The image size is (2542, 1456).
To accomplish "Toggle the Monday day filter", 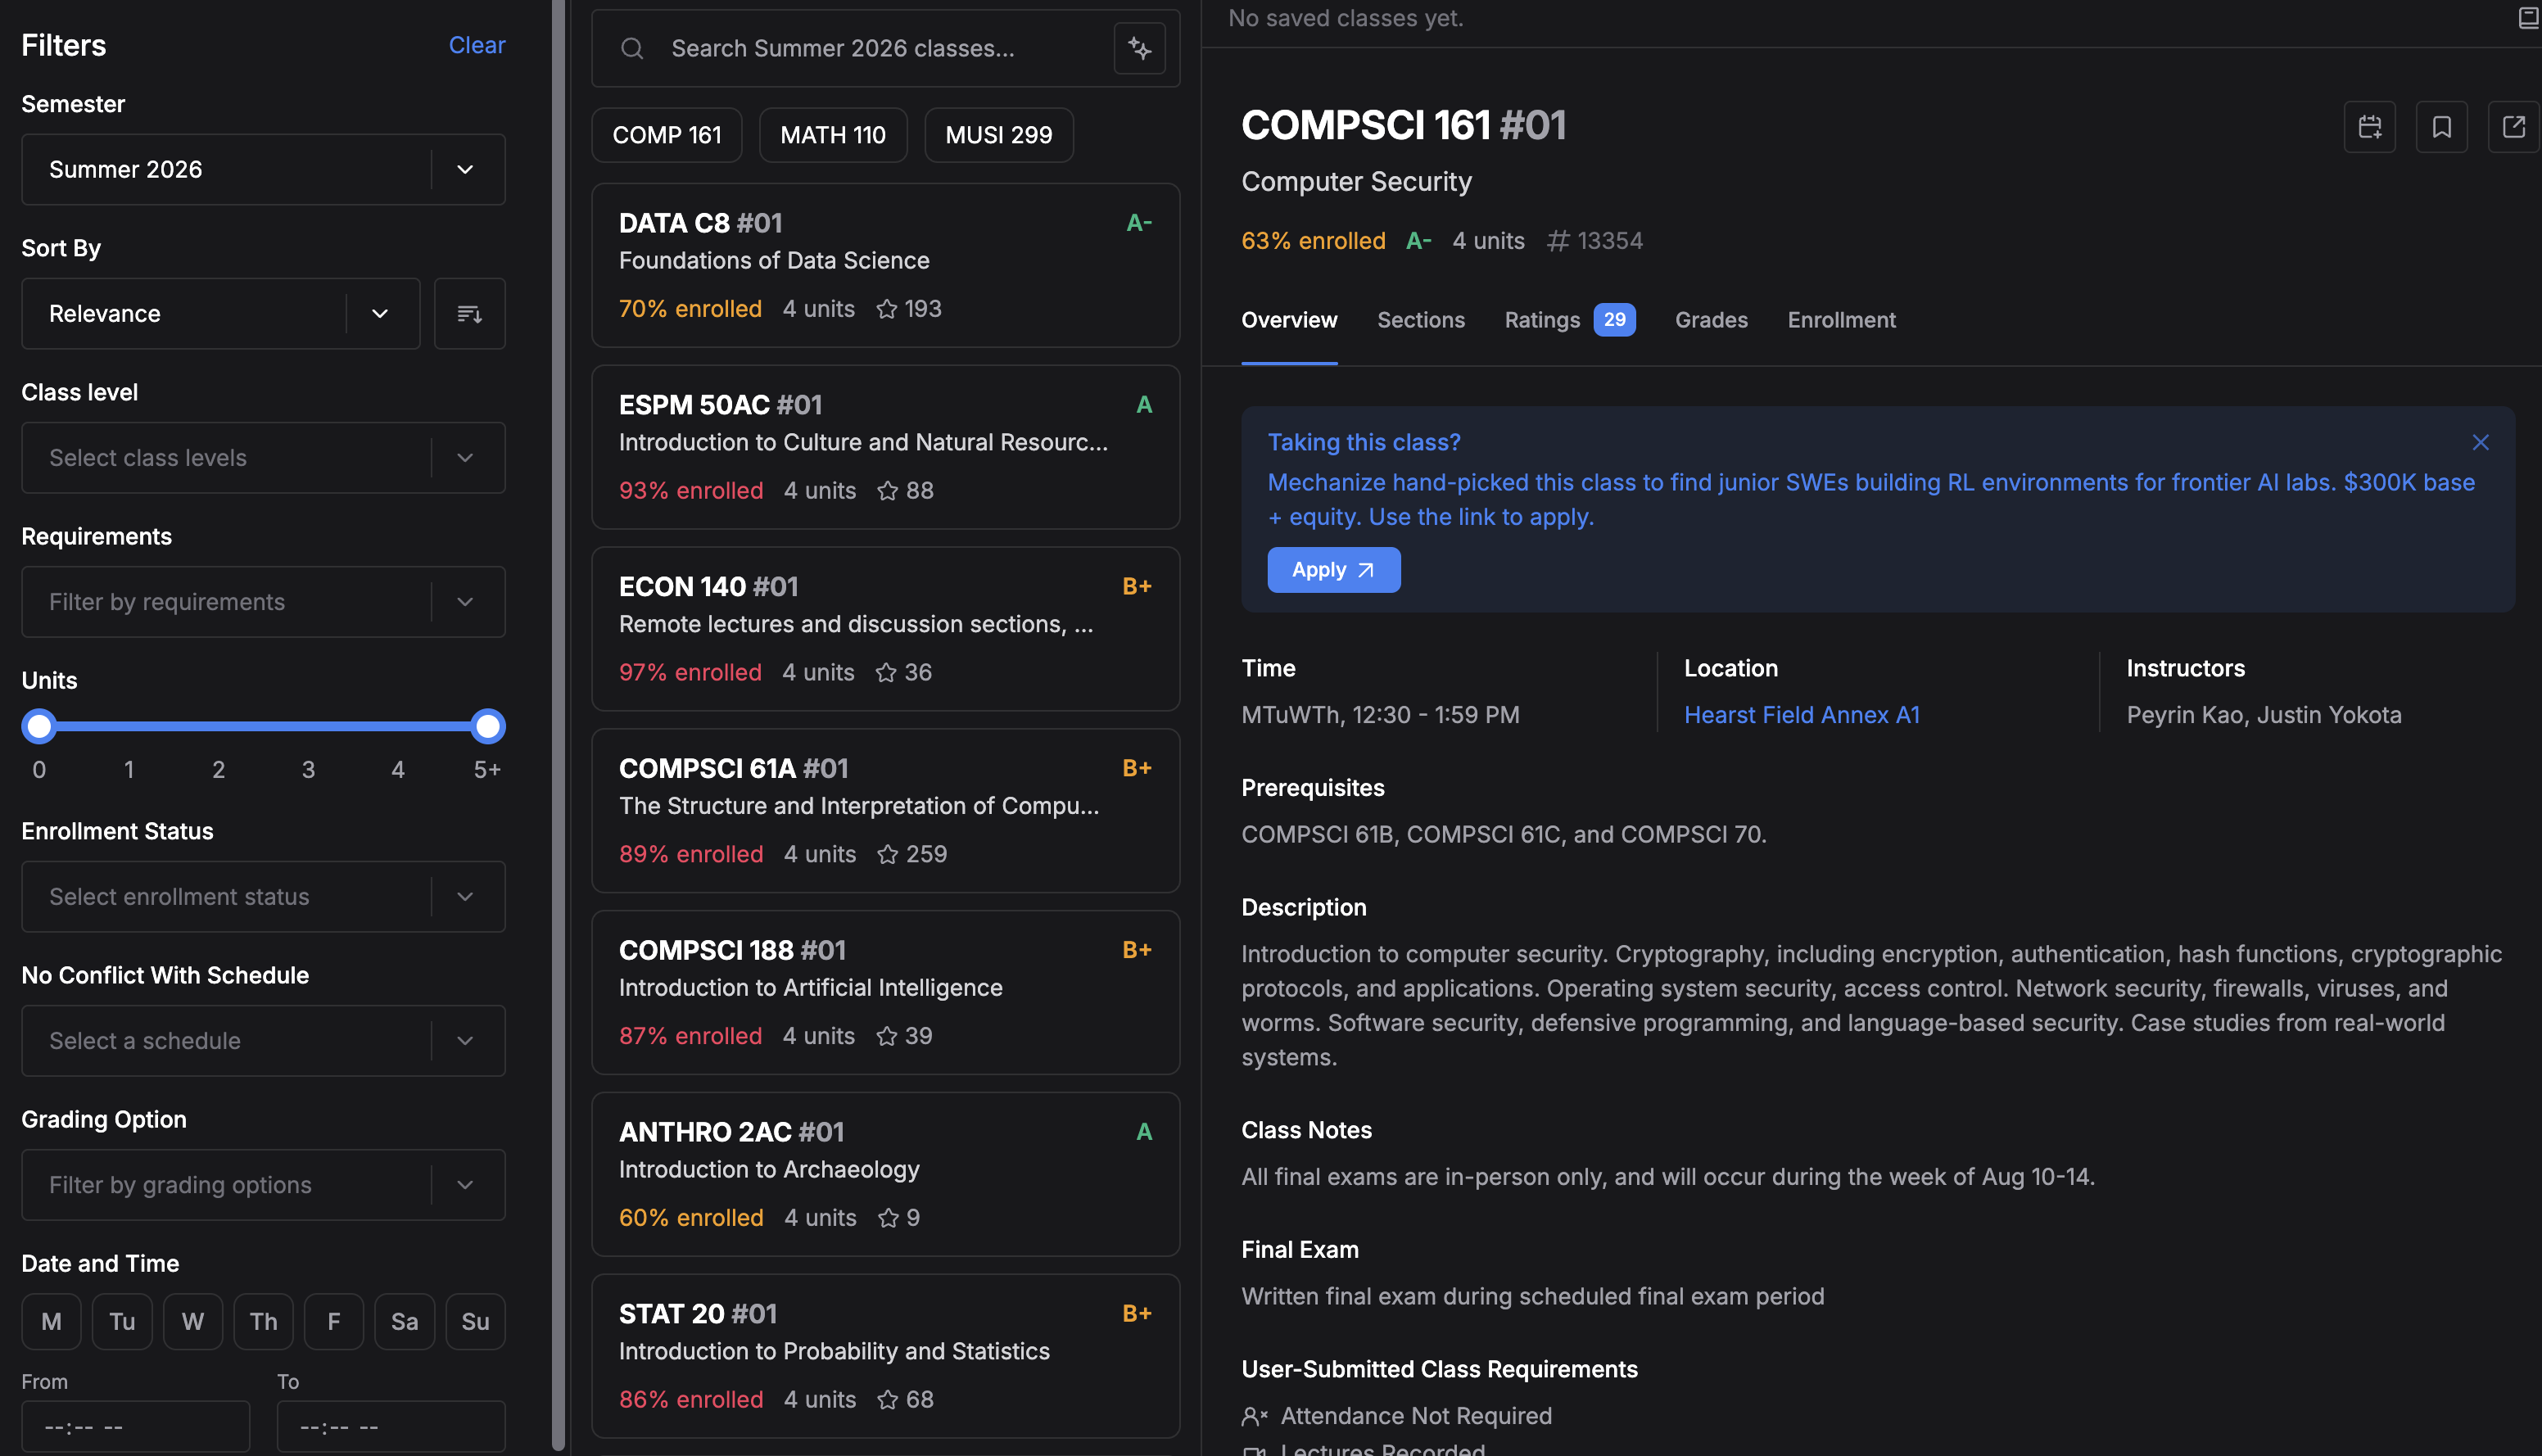I will (x=52, y=1322).
